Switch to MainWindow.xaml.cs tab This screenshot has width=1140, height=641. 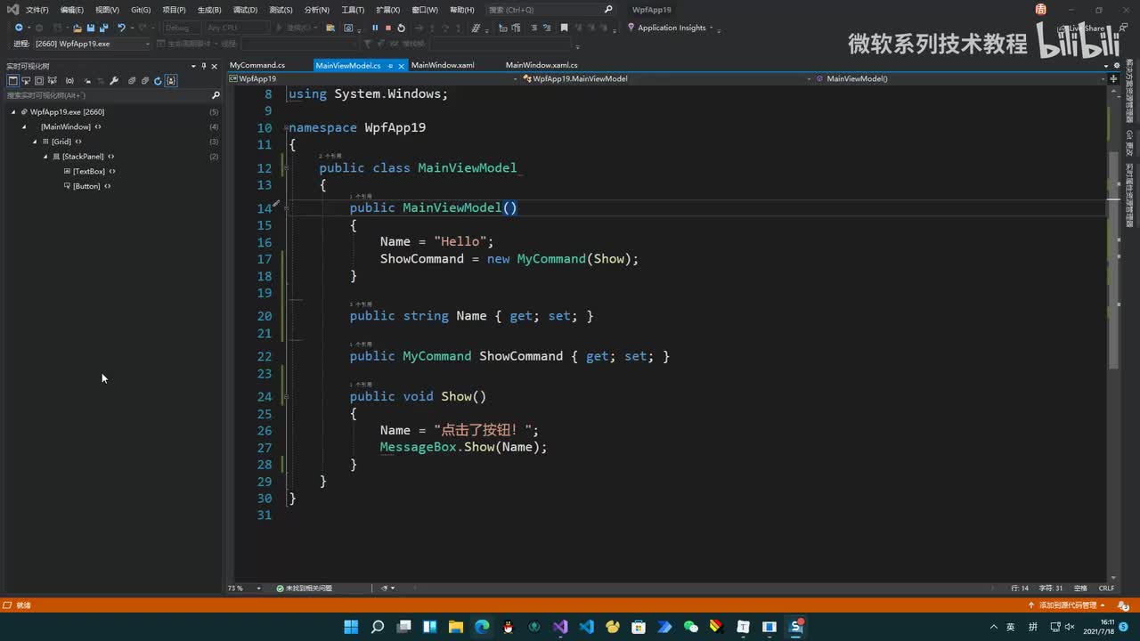tap(541, 65)
